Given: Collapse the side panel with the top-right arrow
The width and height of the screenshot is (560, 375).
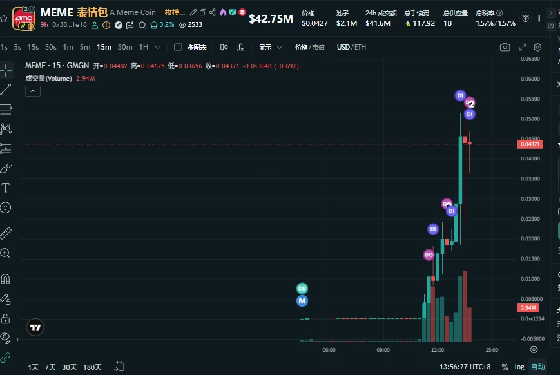Looking at the screenshot, I should click(x=551, y=13).
